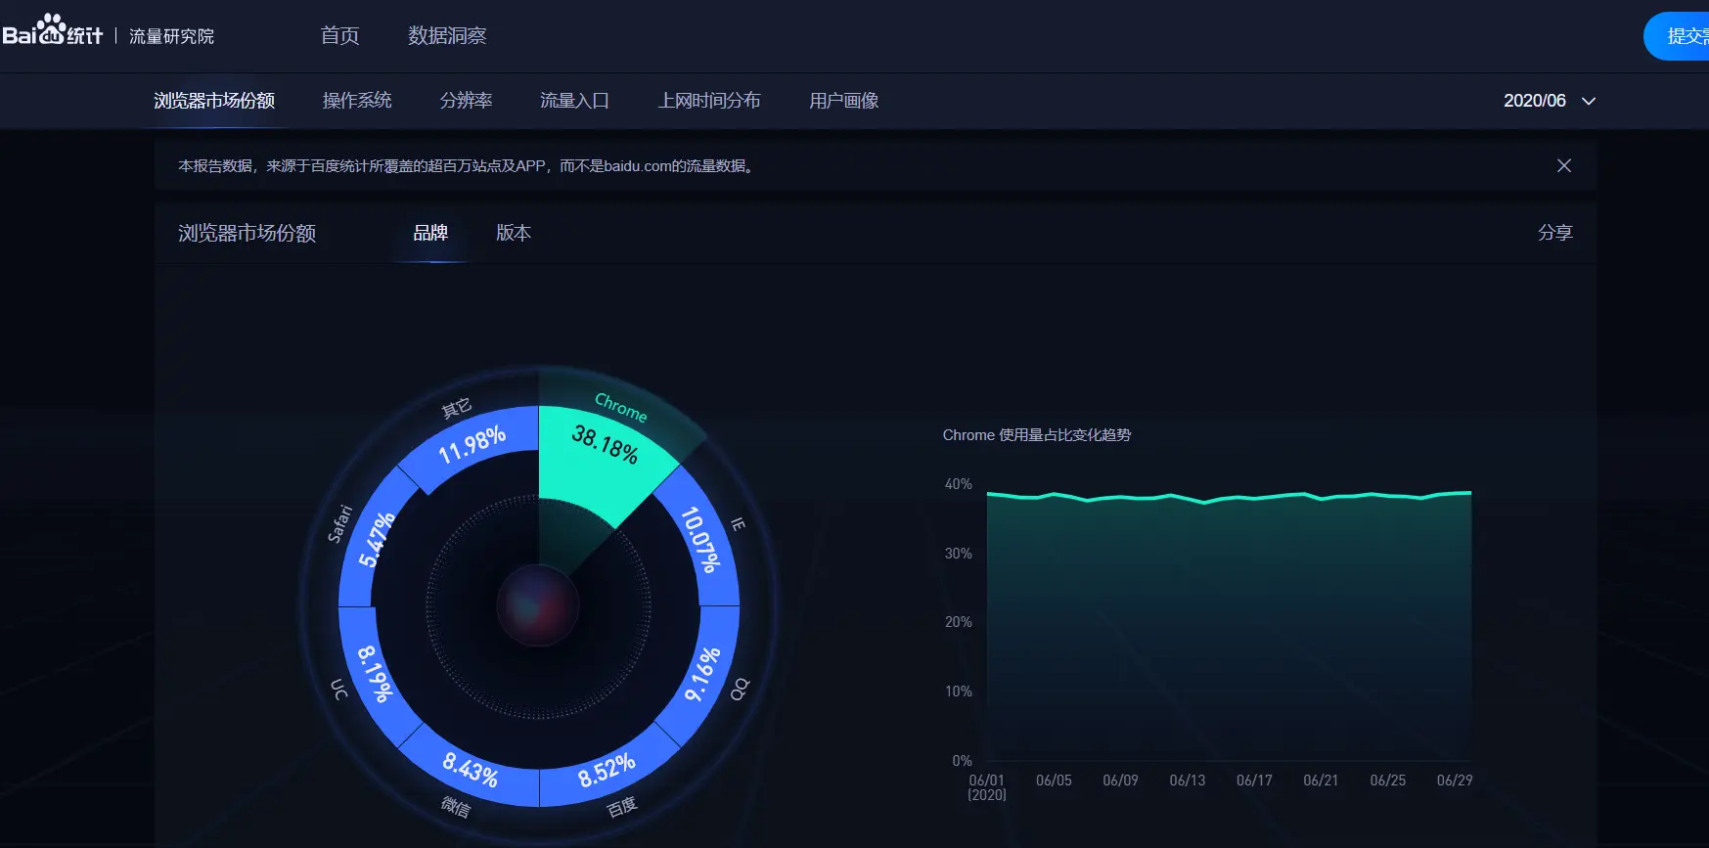Screen dimensions: 1709x848
Task: Select the 微信 8.43% donut segment
Action: point(471,770)
